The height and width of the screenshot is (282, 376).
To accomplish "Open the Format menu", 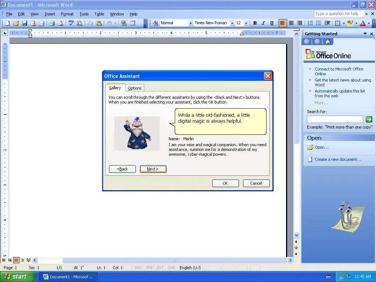I will [x=67, y=14].
